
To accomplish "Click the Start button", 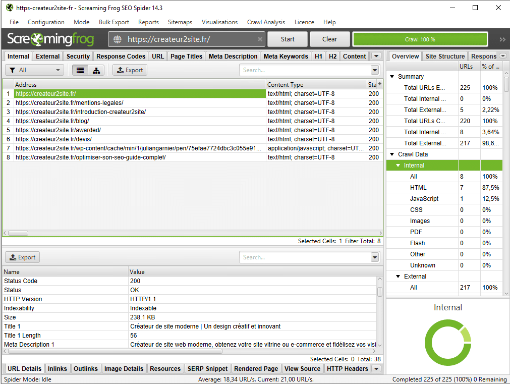I will click(x=288, y=39).
